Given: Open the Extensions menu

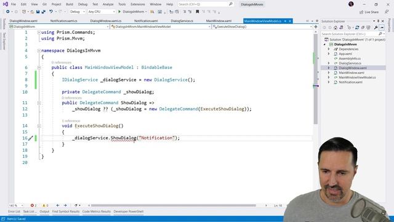Looking at the screenshot, I should (x=138, y=4).
